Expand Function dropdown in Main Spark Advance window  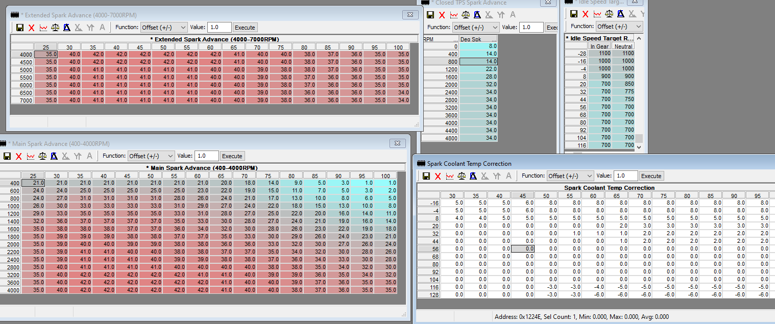click(x=151, y=156)
